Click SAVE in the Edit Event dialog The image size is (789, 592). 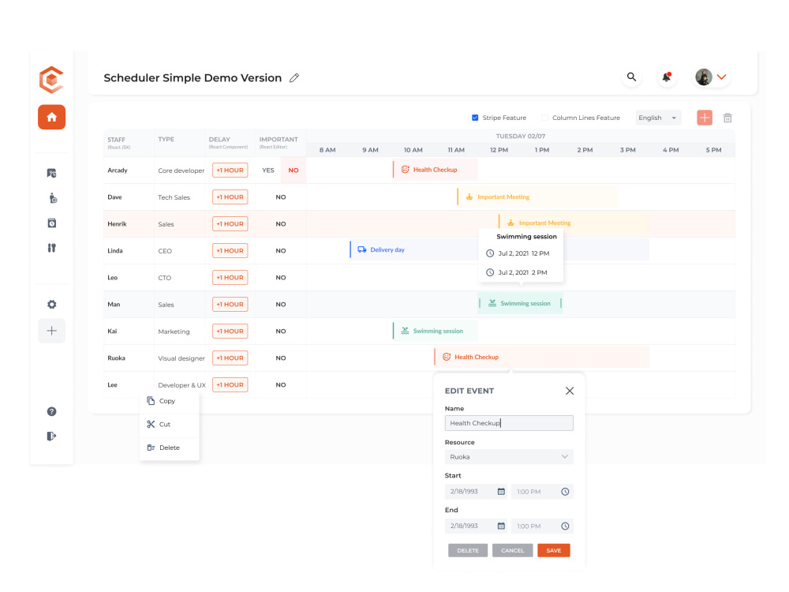(x=554, y=550)
